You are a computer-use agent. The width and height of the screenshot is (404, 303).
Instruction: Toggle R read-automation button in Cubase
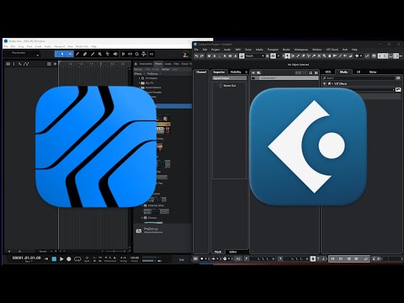click(225, 56)
